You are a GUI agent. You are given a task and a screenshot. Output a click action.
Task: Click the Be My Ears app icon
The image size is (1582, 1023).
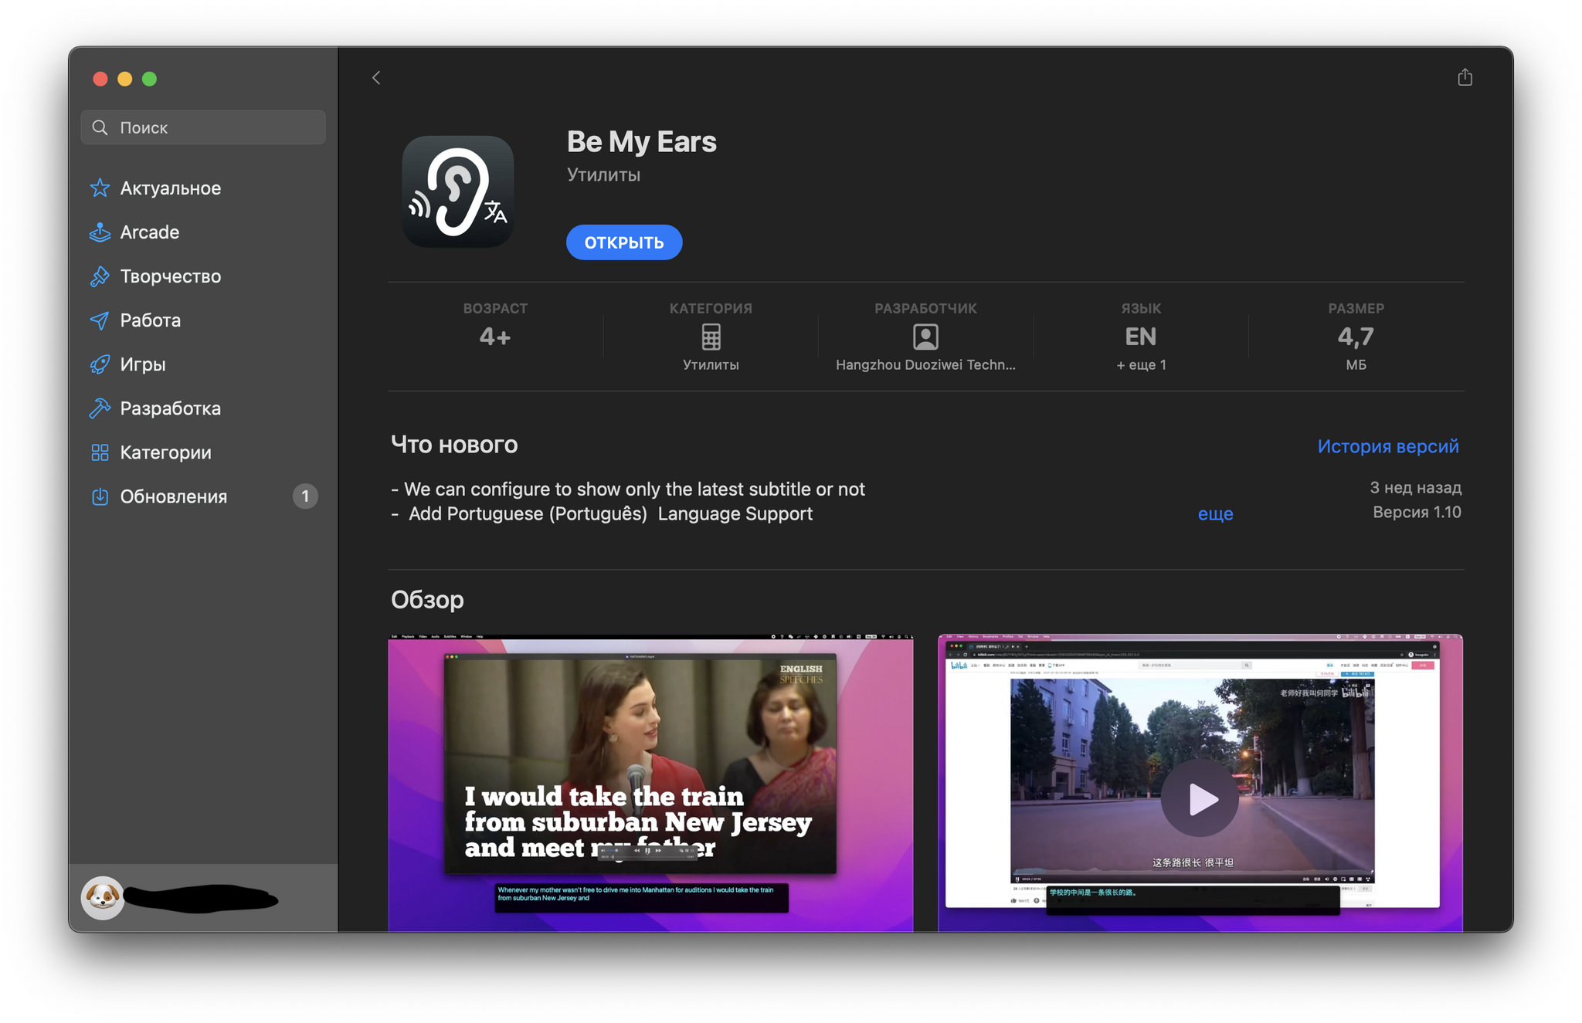click(457, 191)
